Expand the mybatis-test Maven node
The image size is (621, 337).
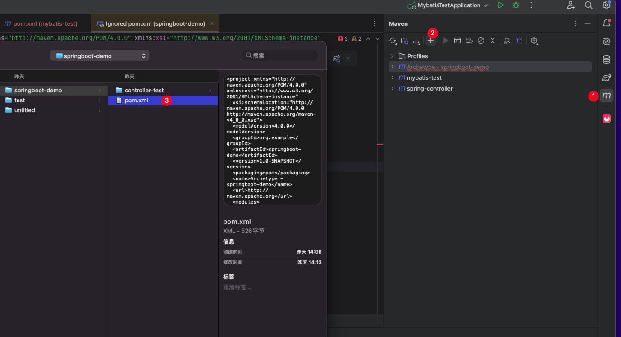click(x=392, y=77)
